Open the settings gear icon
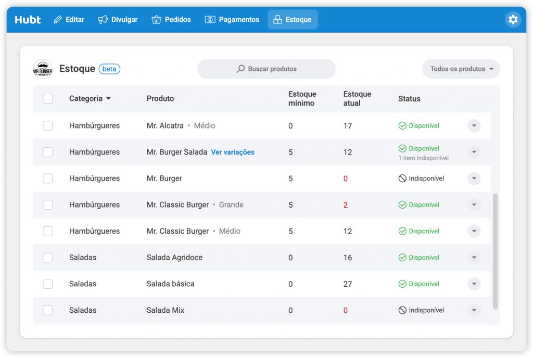533x357 pixels. click(513, 20)
